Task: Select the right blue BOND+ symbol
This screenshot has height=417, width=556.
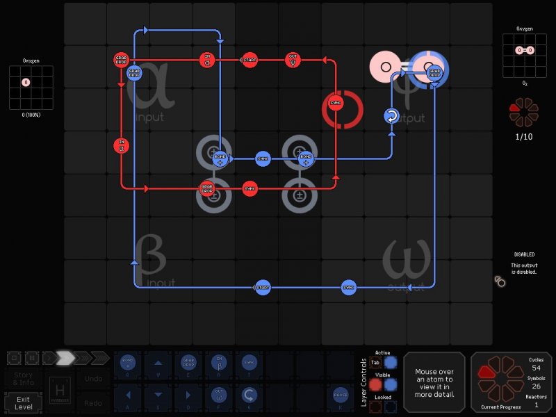Action: tap(306, 158)
